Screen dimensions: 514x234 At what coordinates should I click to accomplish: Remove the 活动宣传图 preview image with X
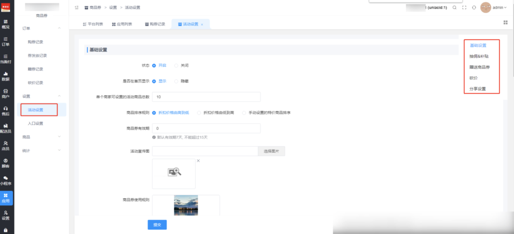pyautogui.click(x=198, y=161)
